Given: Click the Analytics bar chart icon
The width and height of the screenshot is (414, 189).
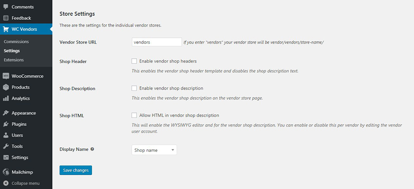Looking at the screenshot, I should click(x=6, y=99).
